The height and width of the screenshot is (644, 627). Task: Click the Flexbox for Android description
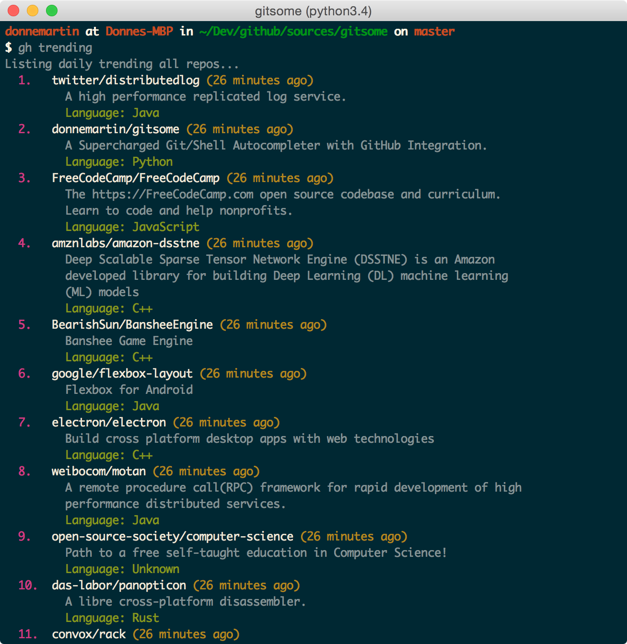click(129, 390)
